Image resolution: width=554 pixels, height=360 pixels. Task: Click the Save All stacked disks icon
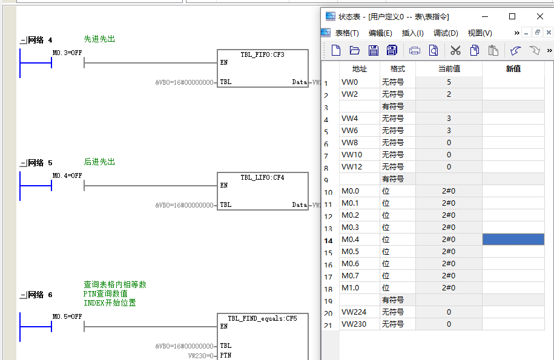(x=392, y=50)
